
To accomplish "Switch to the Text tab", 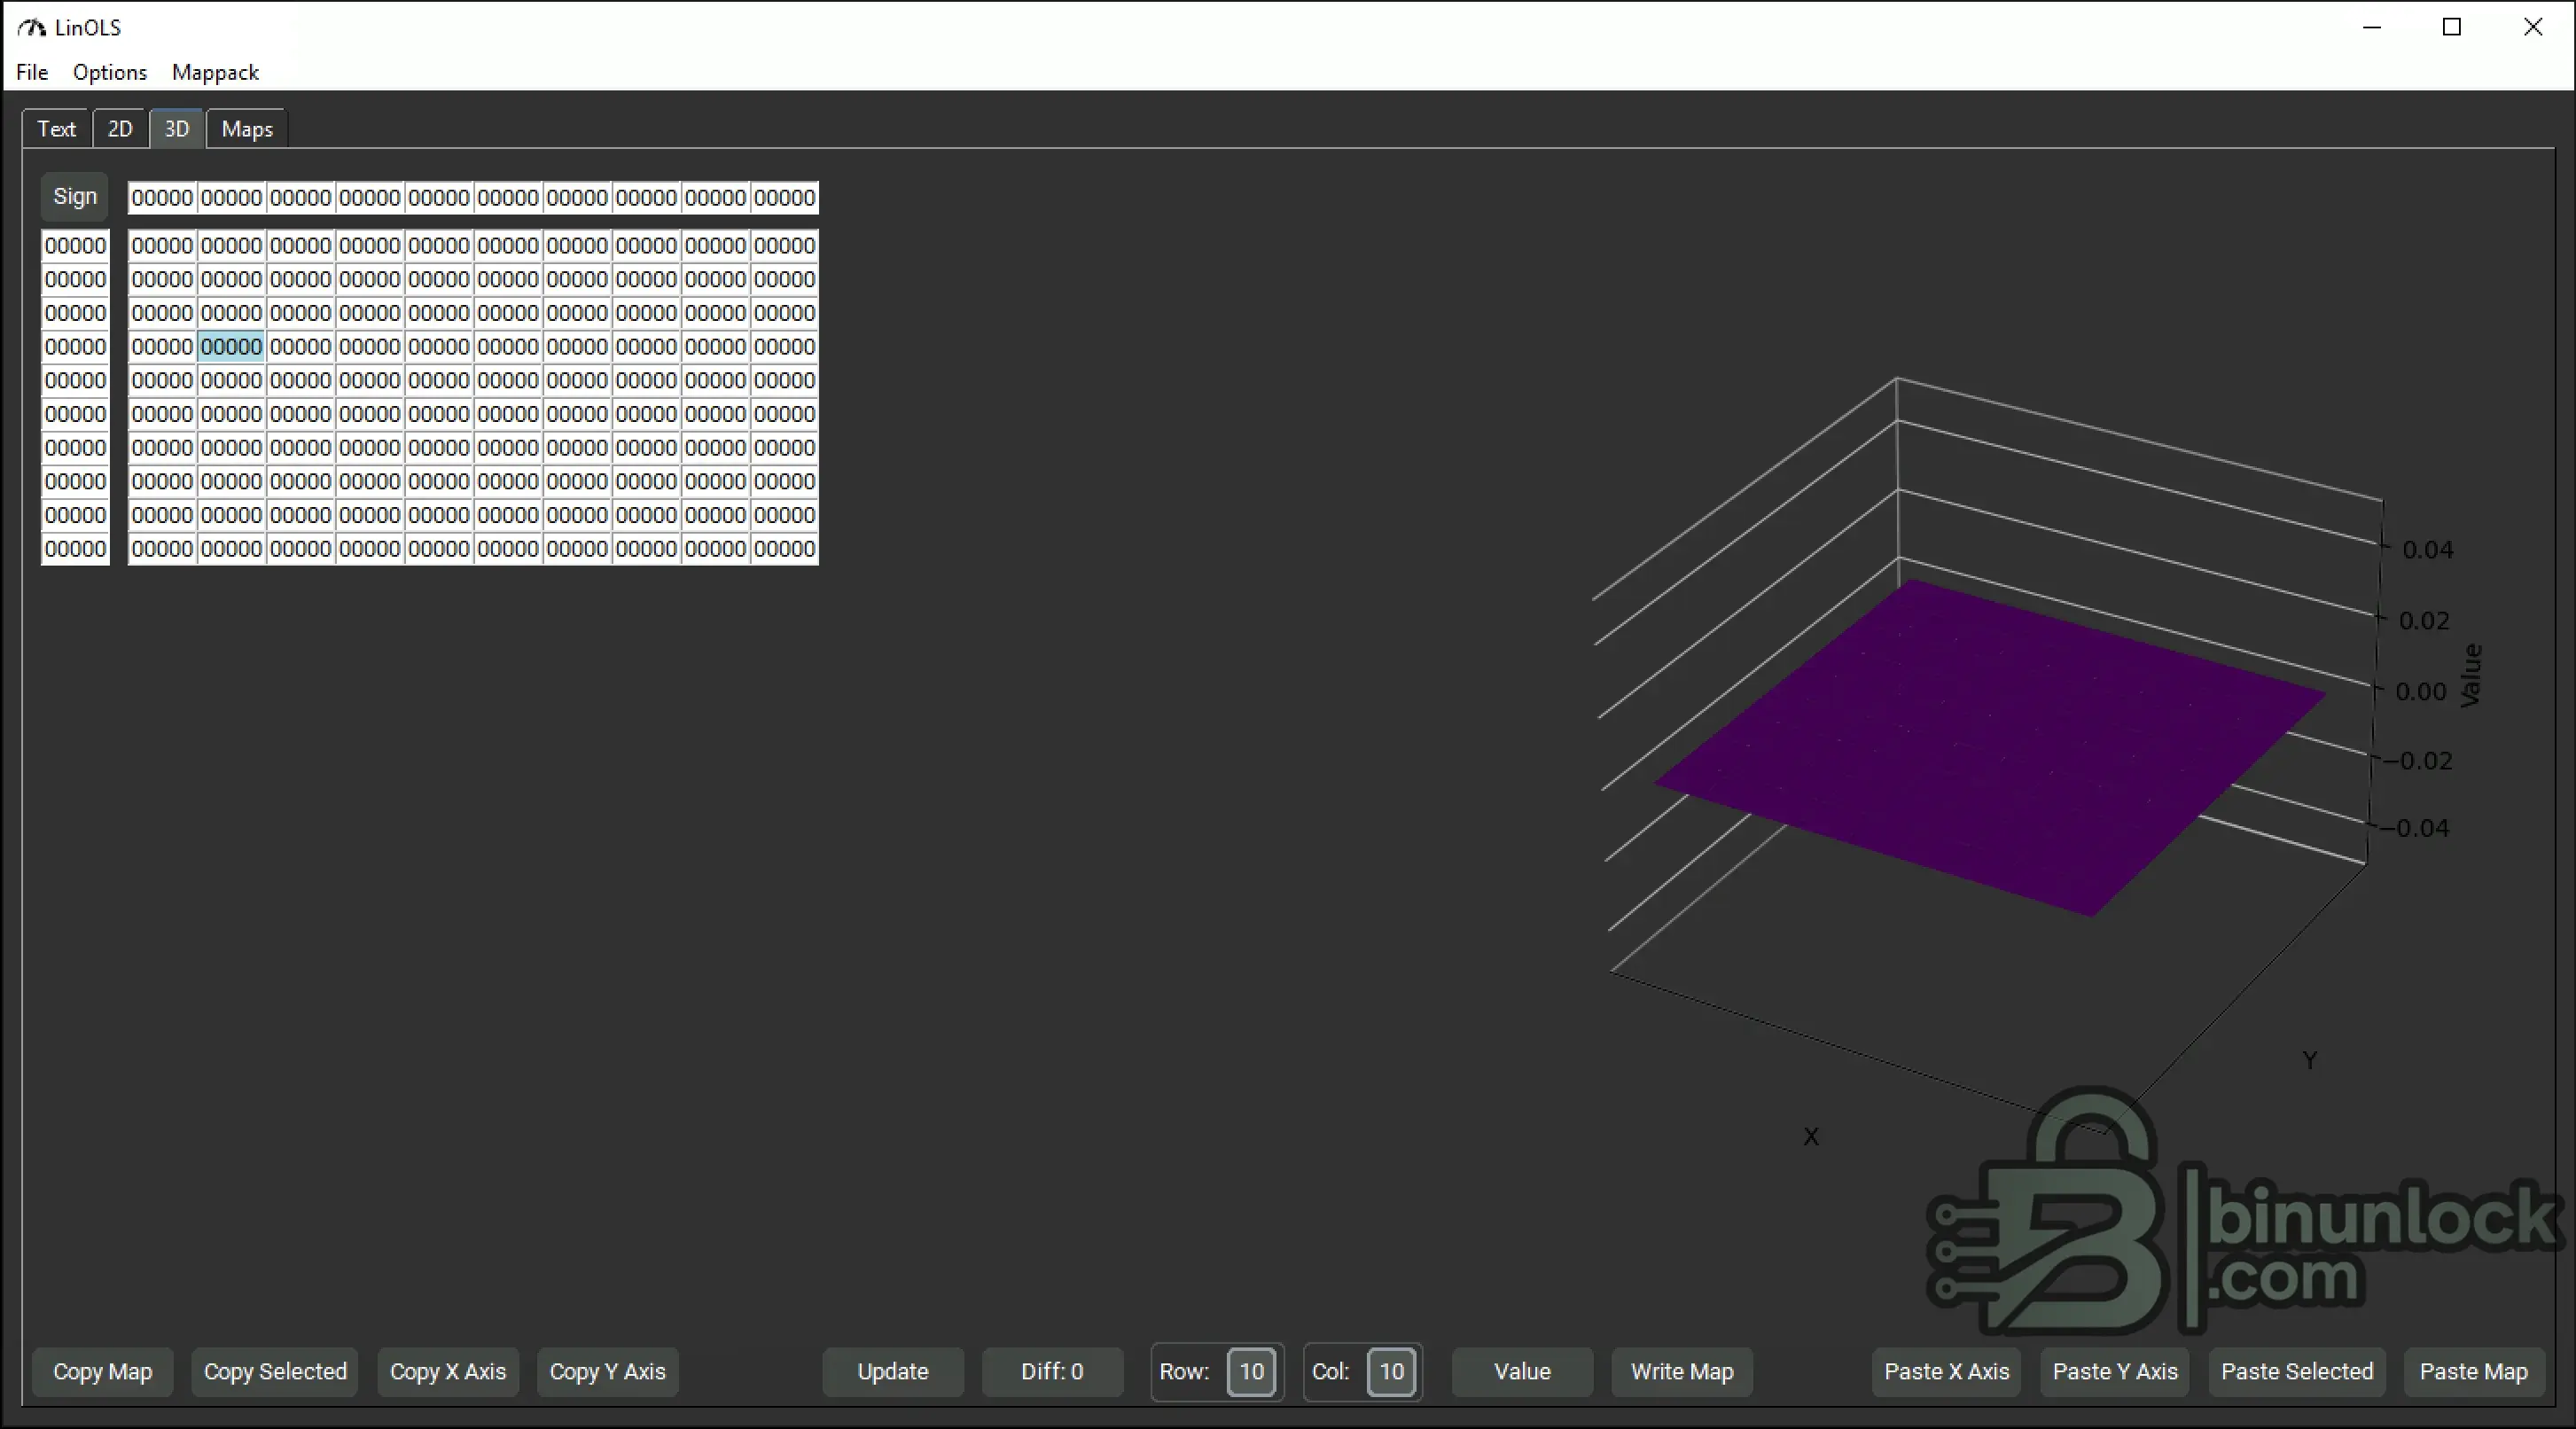I will [57, 129].
